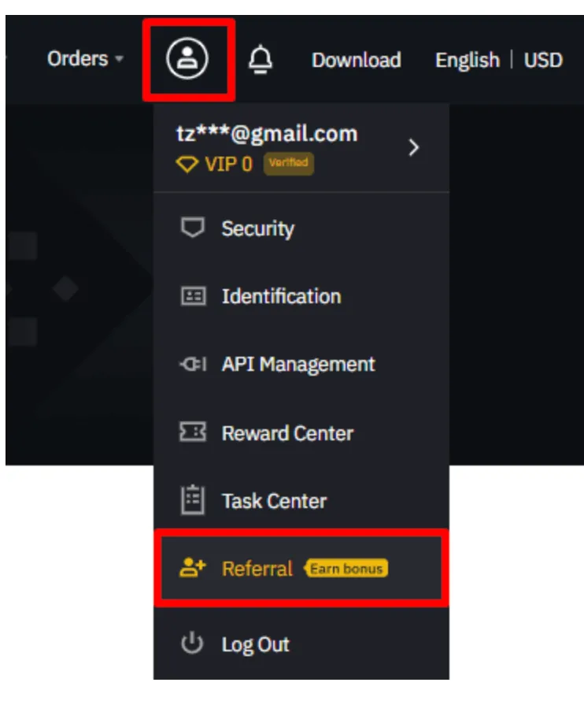This screenshot has height=712, width=584.
Task: Click the Log Out power icon
Action: coord(192,643)
